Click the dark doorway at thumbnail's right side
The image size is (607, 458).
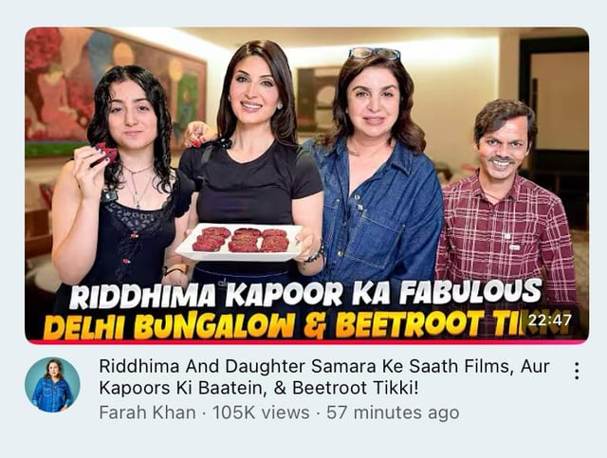click(554, 128)
